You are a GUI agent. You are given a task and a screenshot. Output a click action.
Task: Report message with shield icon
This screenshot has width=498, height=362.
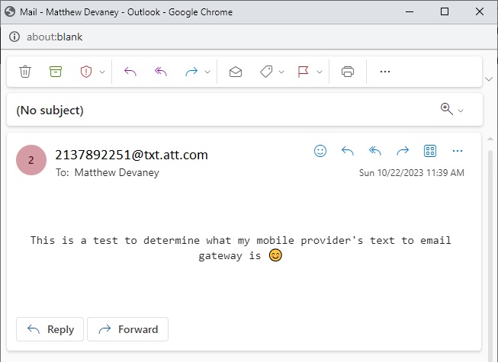tap(86, 72)
